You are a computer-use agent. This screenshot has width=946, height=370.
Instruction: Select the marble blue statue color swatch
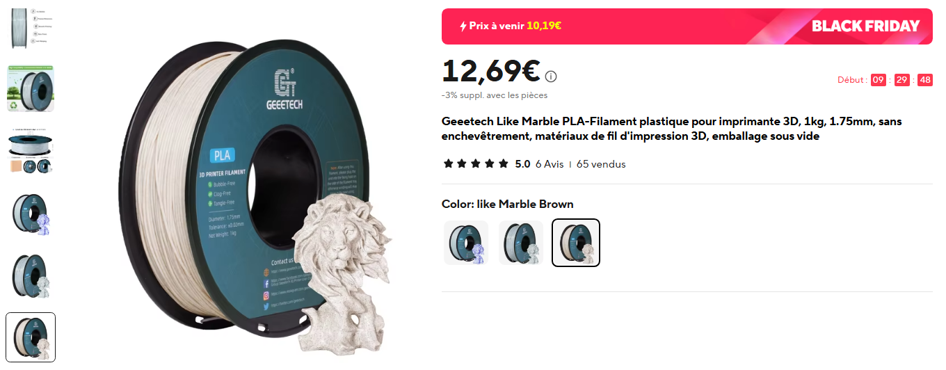click(466, 243)
